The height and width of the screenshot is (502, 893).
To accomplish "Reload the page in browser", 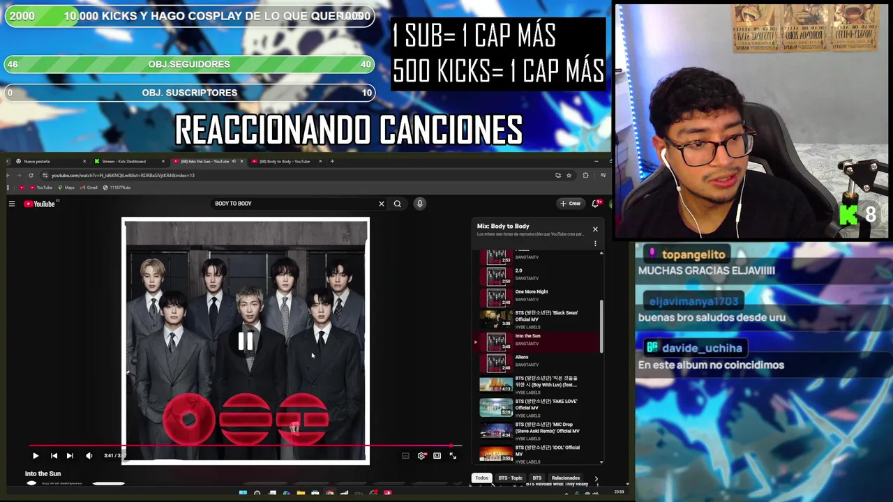I will 31,175.
